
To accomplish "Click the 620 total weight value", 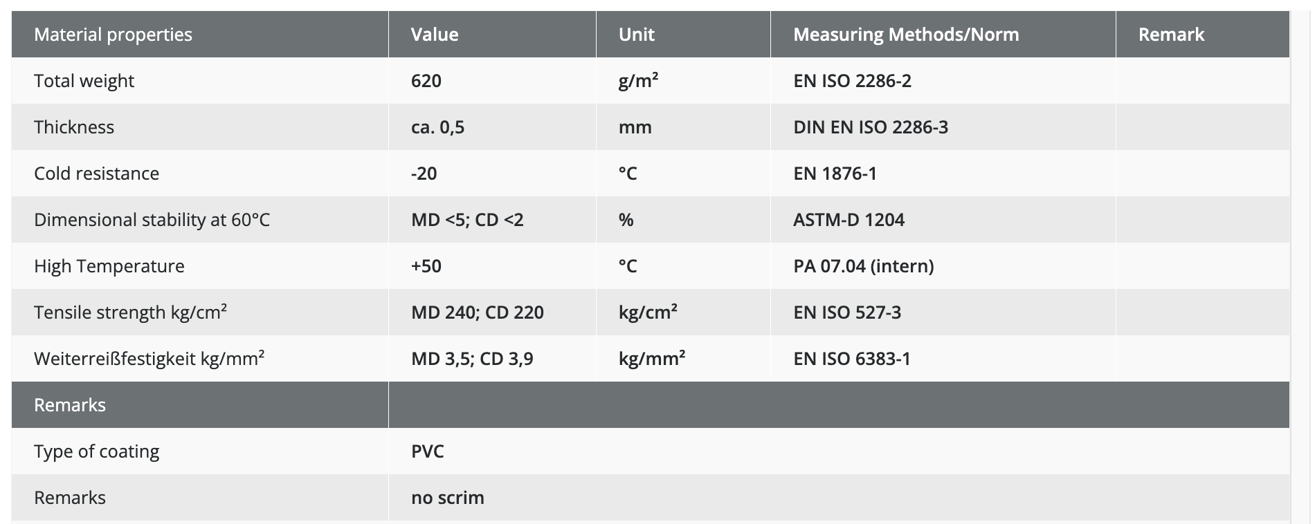I will [x=426, y=81].
